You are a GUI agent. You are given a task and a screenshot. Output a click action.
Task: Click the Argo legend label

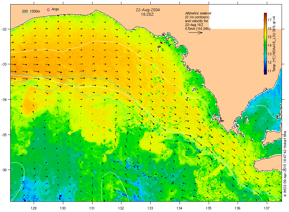click(55, 9)
